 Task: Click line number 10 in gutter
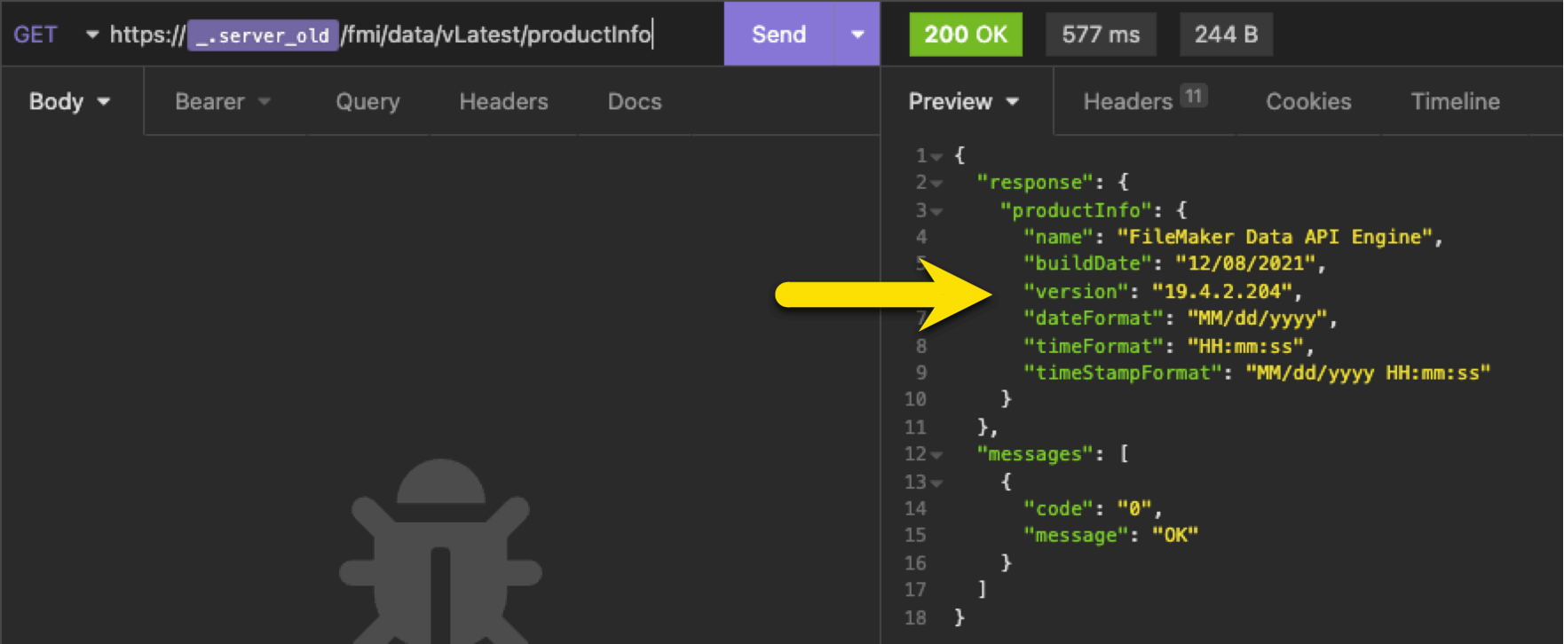point(915,399)
